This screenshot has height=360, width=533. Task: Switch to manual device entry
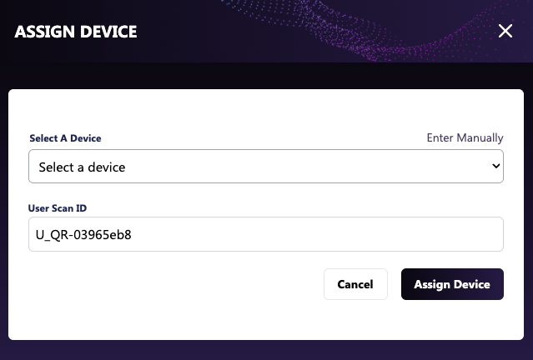pos(465,137)
